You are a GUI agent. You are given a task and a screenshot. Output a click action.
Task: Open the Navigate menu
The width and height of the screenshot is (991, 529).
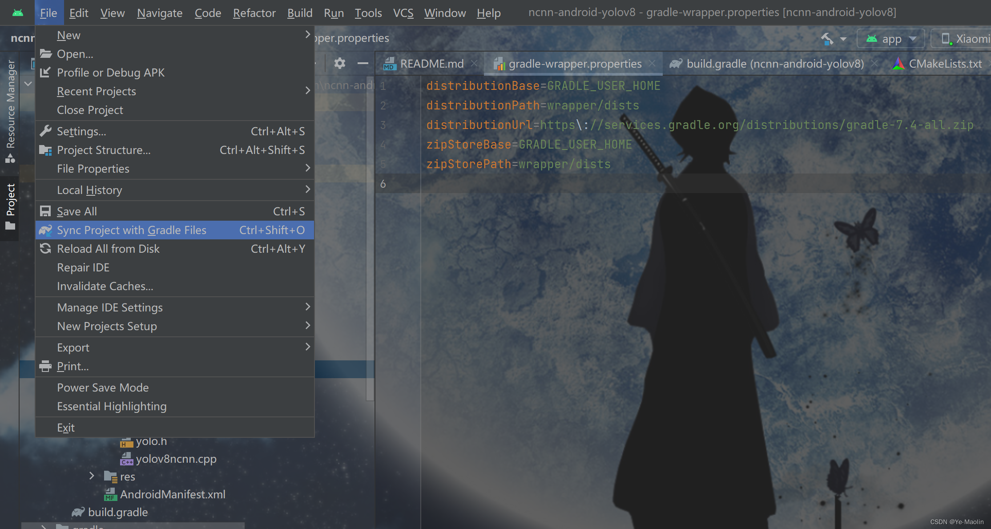click(160, 13)
